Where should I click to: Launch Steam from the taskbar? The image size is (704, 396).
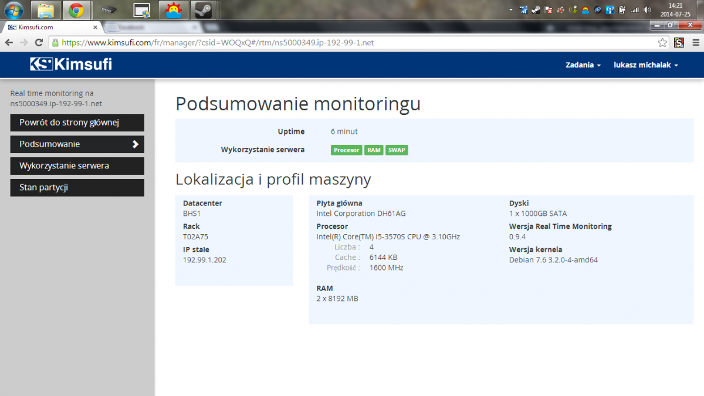pyautogui.click(x=204, y=9)
